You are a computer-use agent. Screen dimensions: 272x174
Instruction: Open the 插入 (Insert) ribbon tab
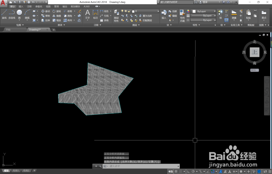[x=21, y=7]
